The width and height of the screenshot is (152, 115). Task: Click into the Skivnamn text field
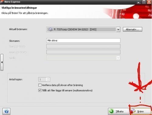coord(83,40)
